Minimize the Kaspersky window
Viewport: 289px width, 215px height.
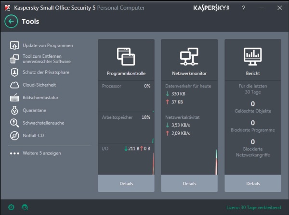(262, 8)
